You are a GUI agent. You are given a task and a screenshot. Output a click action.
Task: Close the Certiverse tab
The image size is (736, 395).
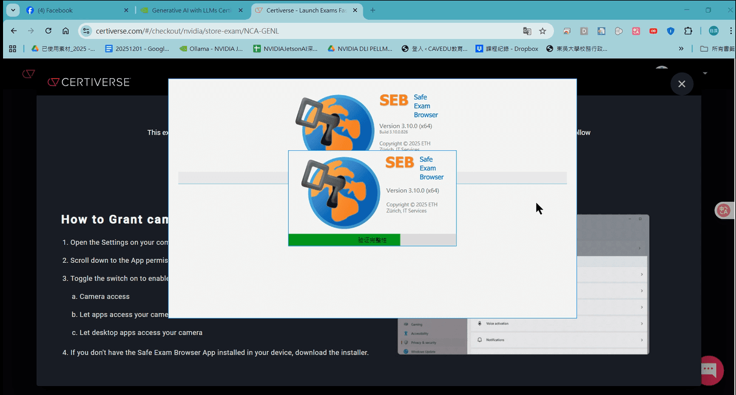(x=354, y=10)
